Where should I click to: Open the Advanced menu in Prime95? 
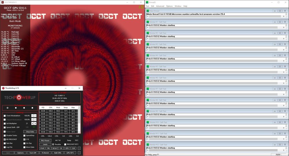pyautogui.click(x=160, y=6)
